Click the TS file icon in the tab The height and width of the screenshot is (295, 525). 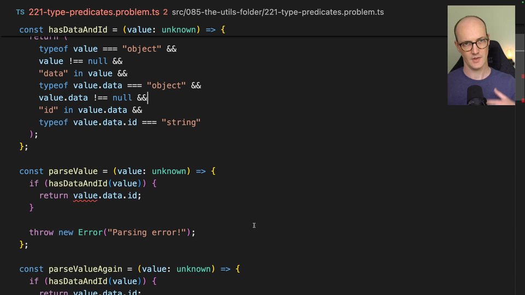(x=20, y=12)
